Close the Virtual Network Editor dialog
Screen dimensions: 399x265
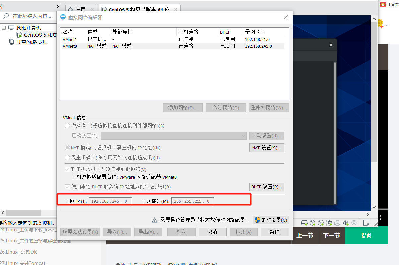(286, 17)
